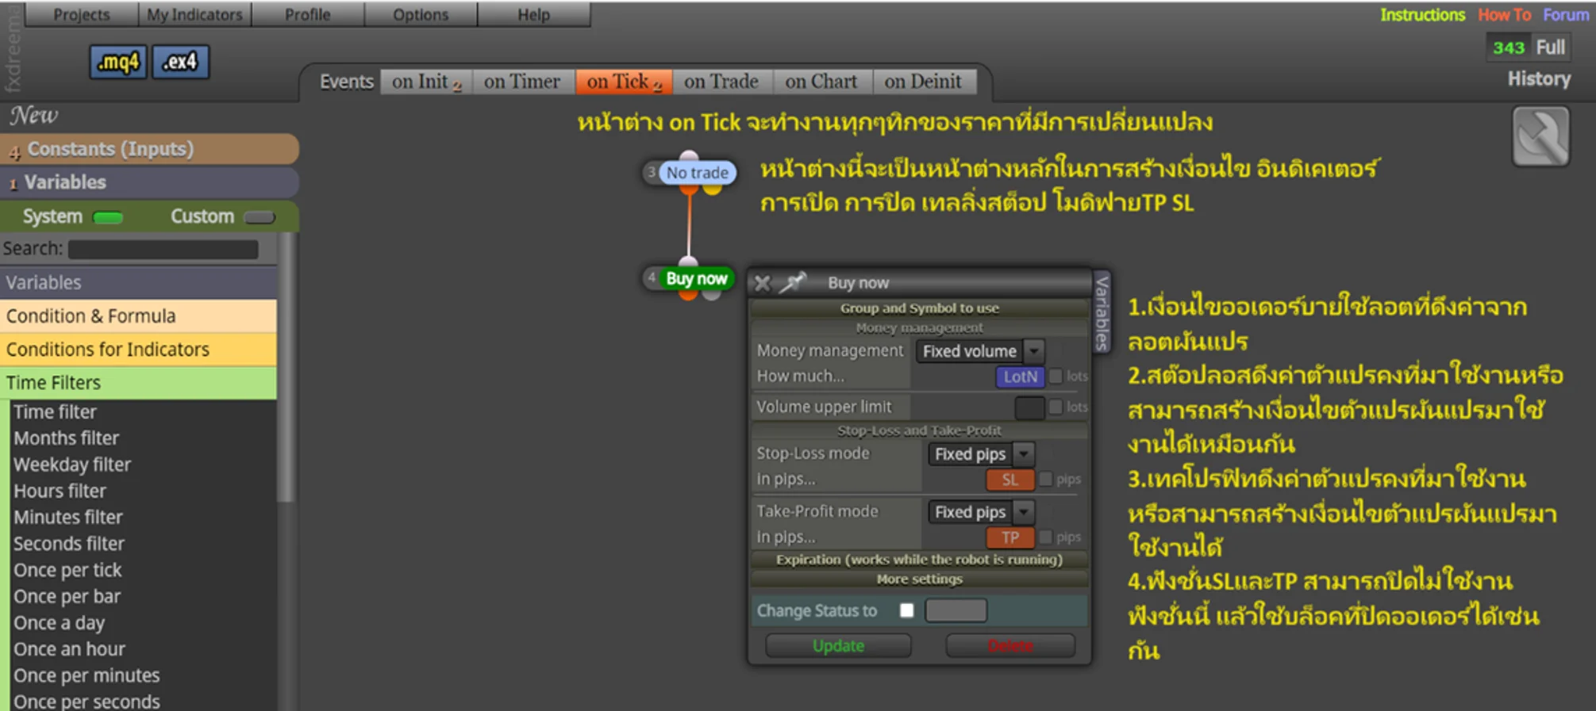Switch to the on Chart event tab
This screenshot has height=711, width=1596.
coord(821,82)
